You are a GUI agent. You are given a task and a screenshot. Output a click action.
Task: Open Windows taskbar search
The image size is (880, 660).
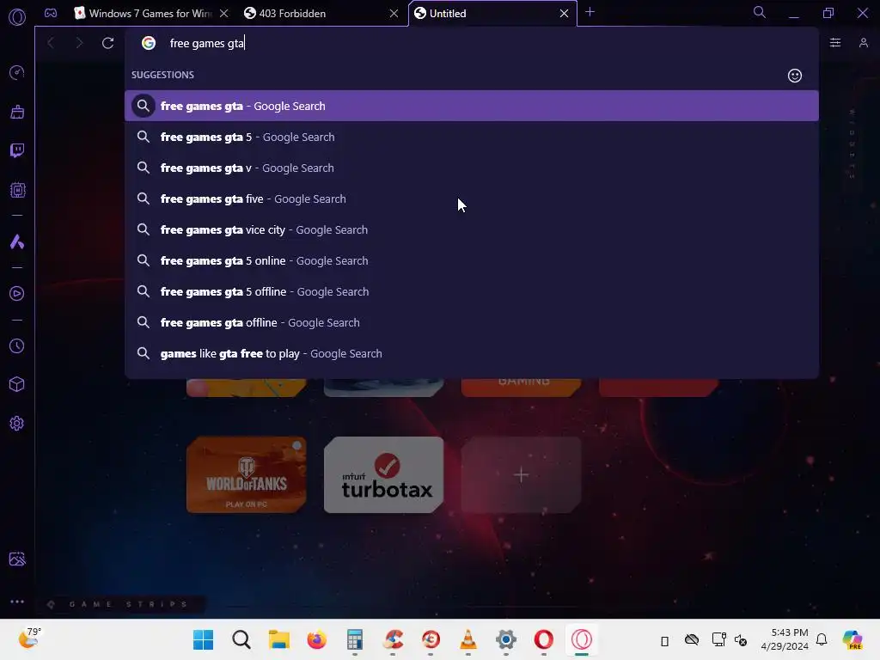pyautogui.click(x=241, y=639)
